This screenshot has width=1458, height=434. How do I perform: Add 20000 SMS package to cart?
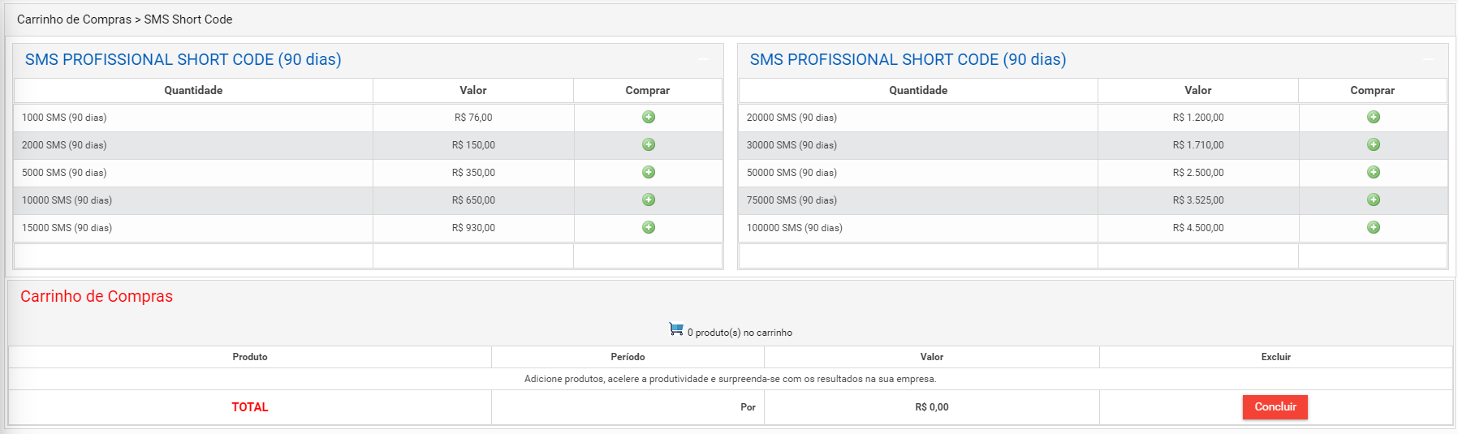click(1374, 117)
